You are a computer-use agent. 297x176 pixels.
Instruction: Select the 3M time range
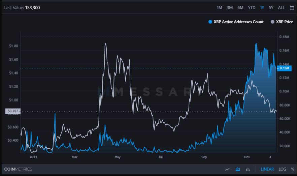230,7
